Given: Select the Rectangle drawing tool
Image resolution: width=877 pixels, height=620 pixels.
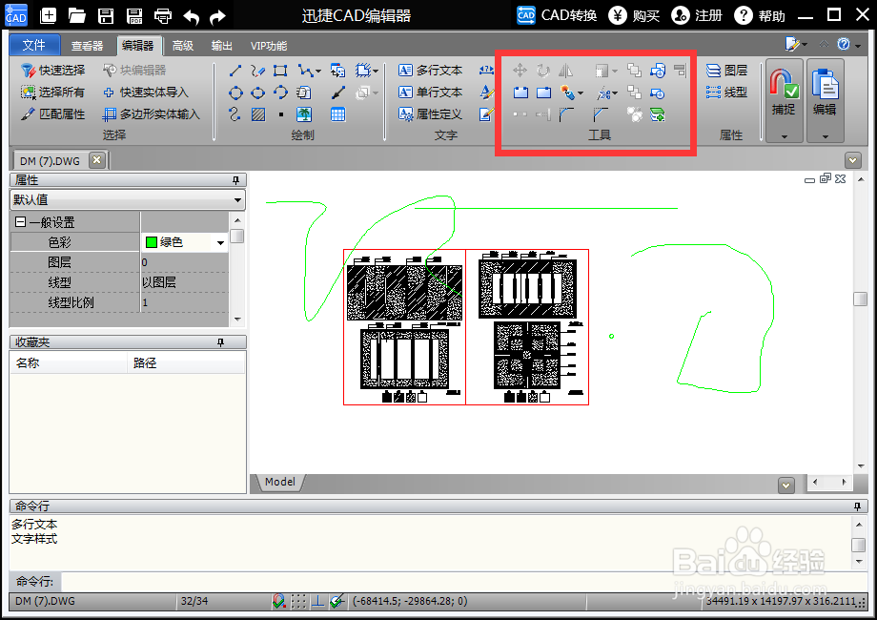Looking at the screenshot, I should [280, 71].
